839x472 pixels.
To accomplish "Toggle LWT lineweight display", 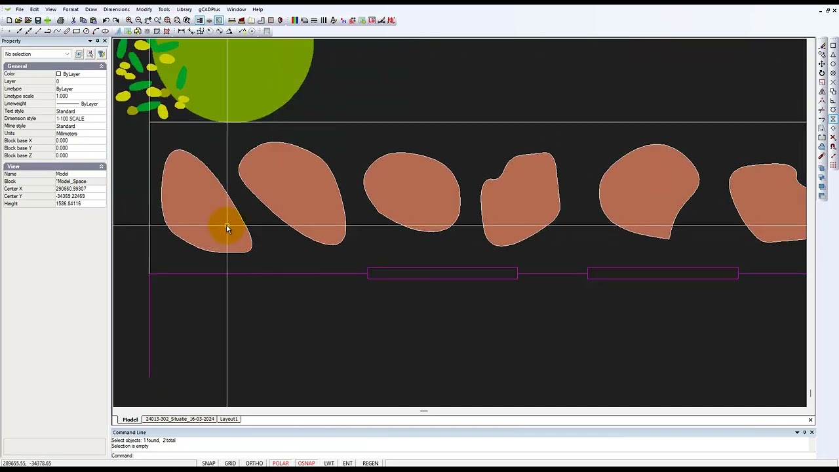I will point(329,463).
